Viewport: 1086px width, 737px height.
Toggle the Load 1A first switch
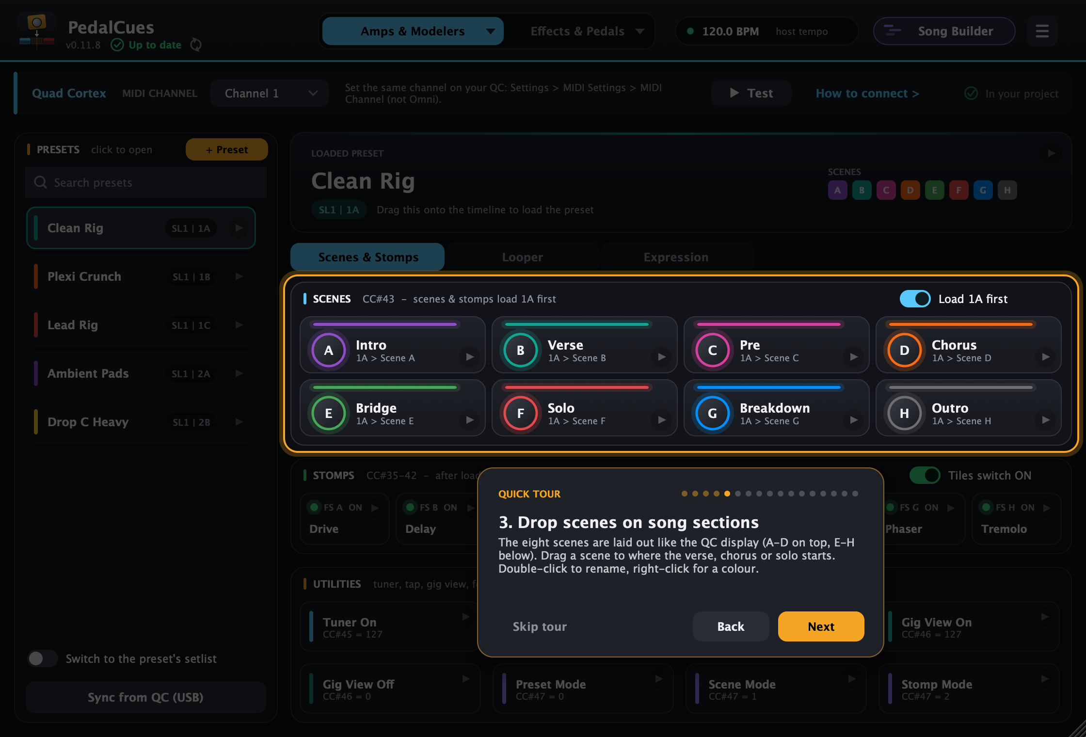pyautogui.click(x=915, y=299)
